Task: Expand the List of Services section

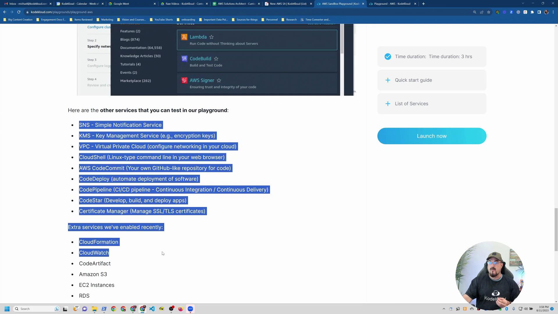Action: [x=432, y=104]
